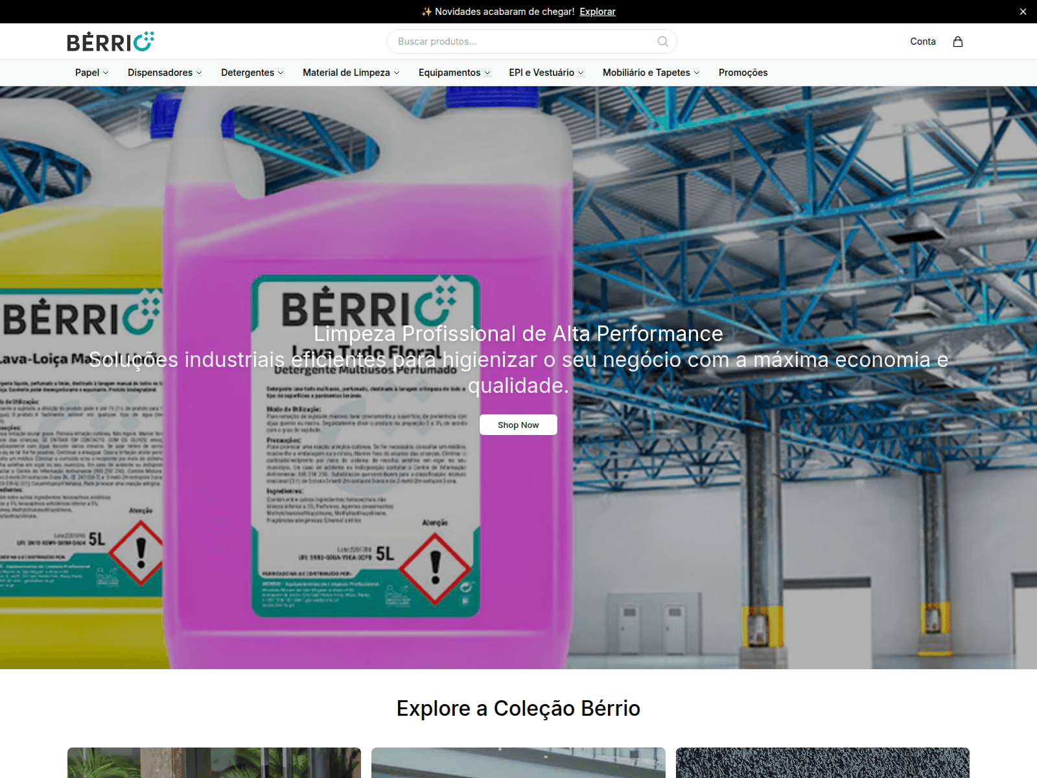The height and width of the screenshot is (778, 1037).
Task: Expand Material de Limpeza menu
Action: pos(351,73)
